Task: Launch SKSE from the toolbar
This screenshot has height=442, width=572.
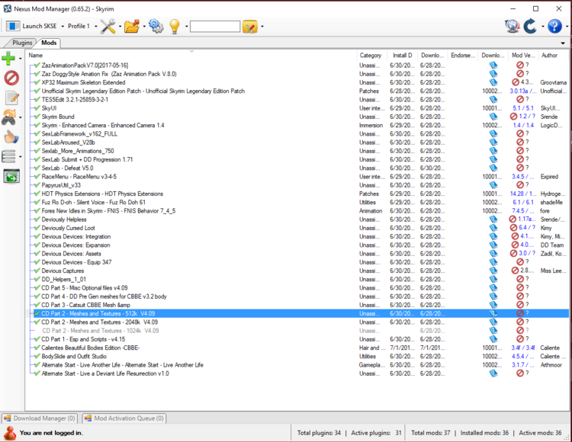Action: (x=31, y=26)
